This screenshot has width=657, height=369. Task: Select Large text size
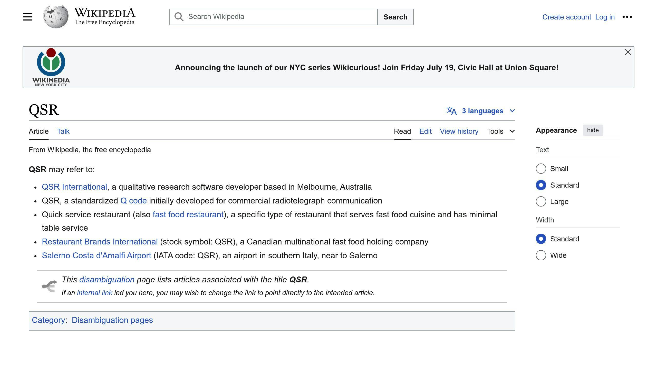[x=541, y=201]
